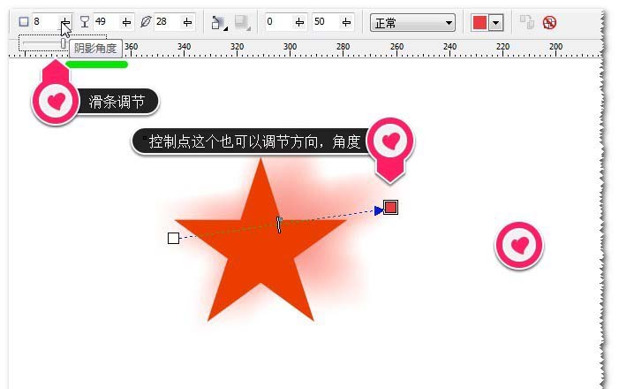
Task: Click the shadow fade field showing 0
Action: point(279,22)
